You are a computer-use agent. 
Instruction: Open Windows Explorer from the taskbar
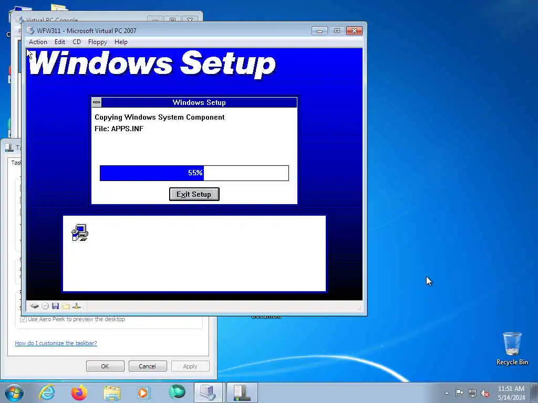tap(112, 393)
